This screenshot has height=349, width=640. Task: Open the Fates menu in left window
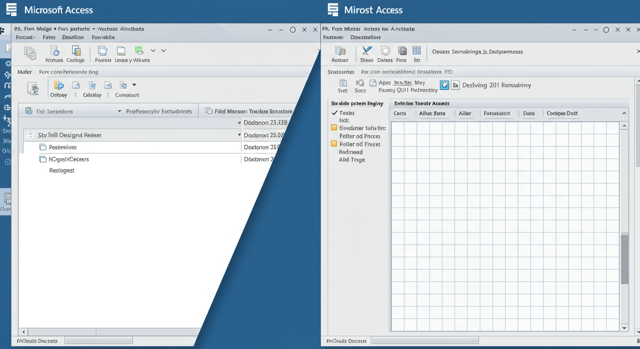pyautogui.click(x=49, y=37)
